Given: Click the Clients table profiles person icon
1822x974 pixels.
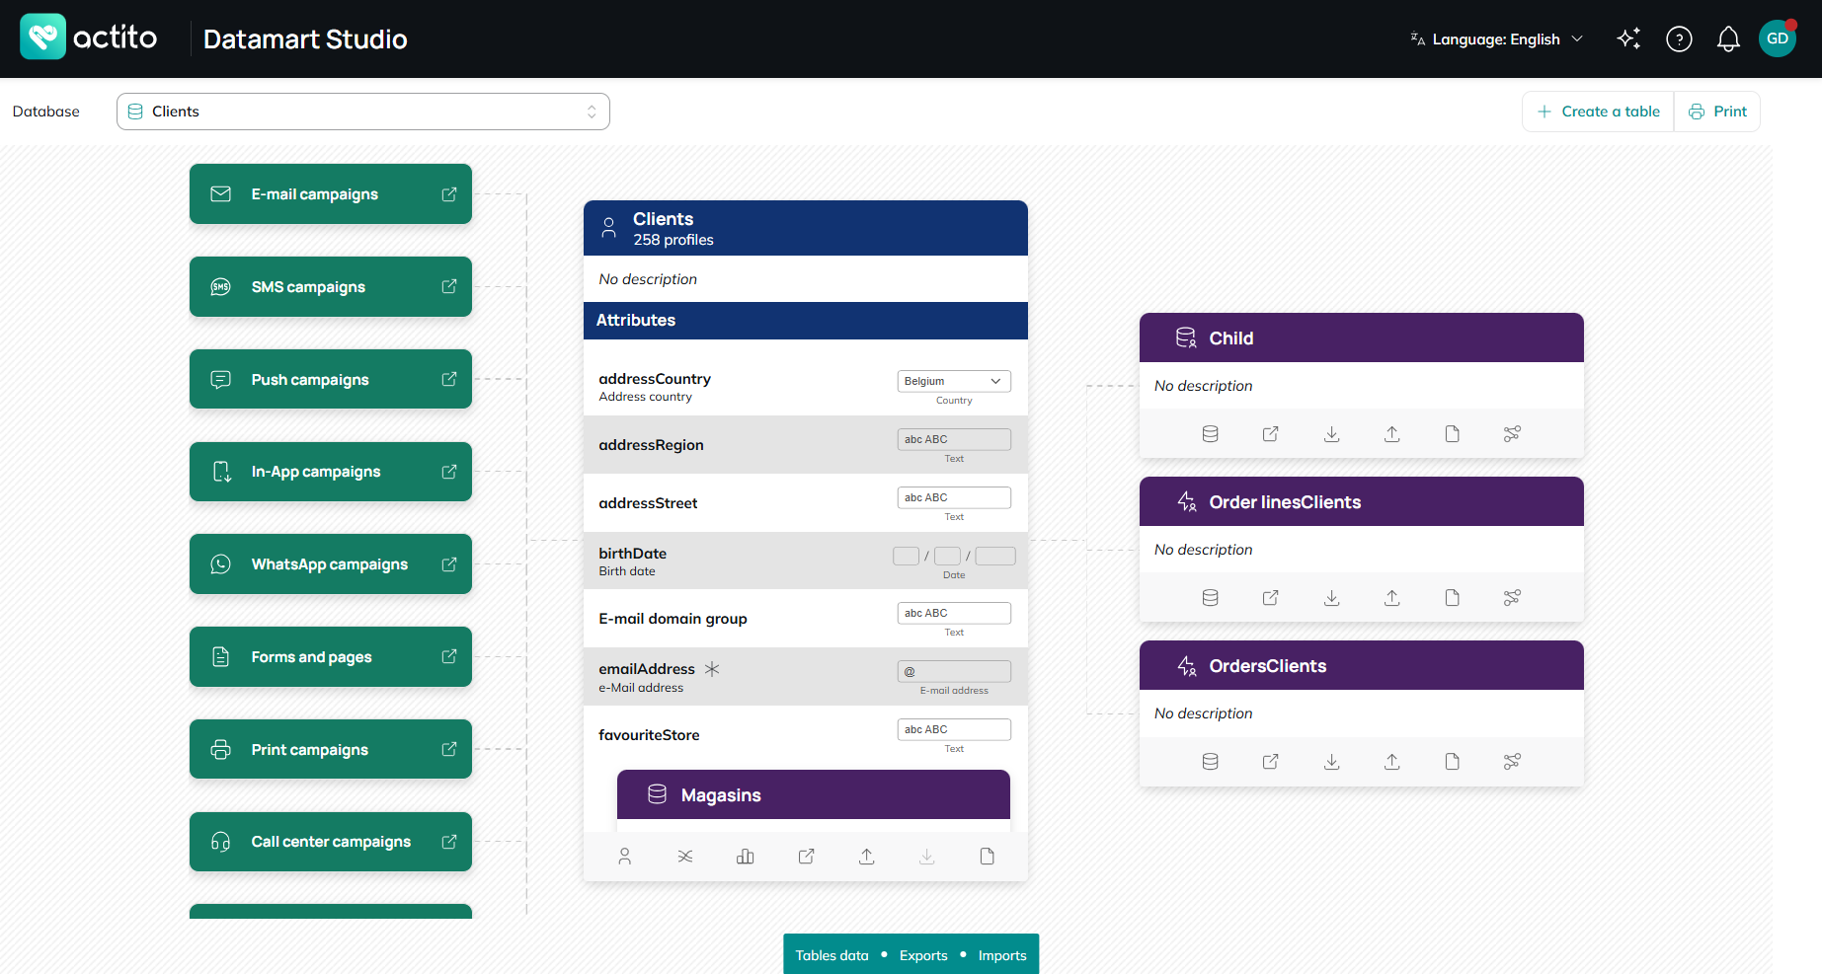Looking at the screenshot, I should (624, 857).
